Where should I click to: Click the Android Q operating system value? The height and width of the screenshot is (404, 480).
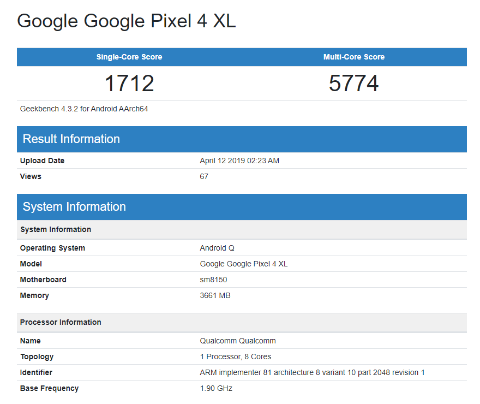(217, 248)
